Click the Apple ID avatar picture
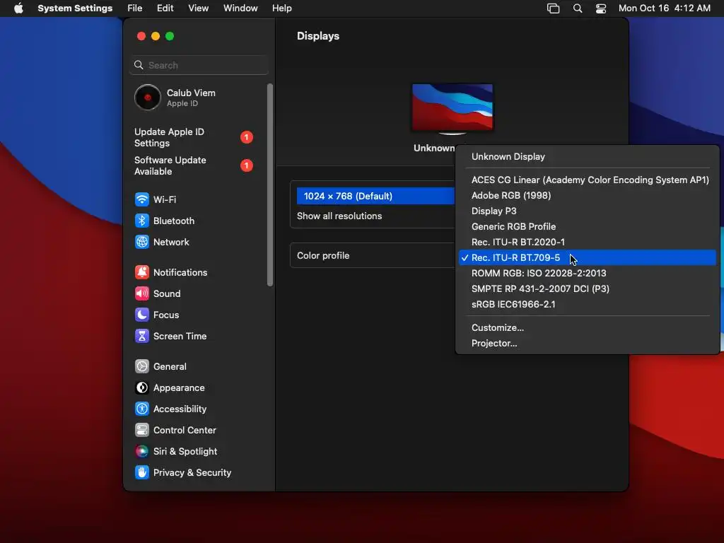 coord(147,98)
